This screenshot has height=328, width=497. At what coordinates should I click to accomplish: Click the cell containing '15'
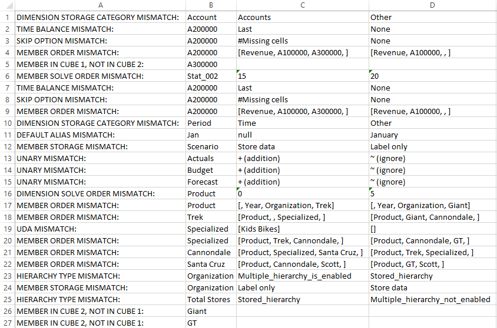coord(303,76)
